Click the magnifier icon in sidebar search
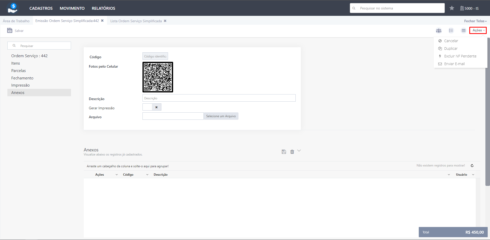 pyautogui.click(x=14, y=46)
